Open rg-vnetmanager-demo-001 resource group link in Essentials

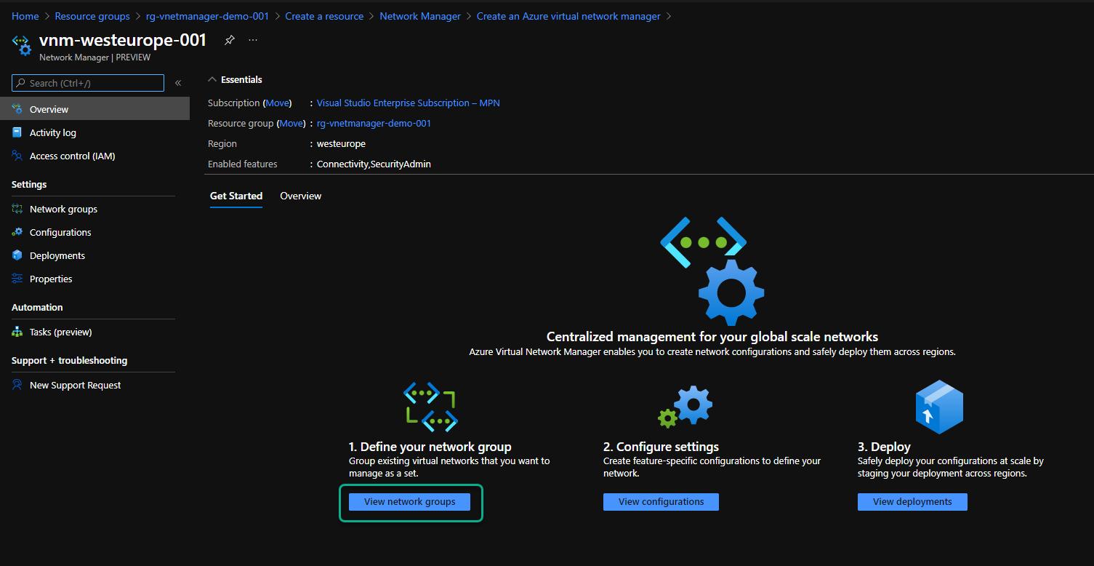coord(374,123)
